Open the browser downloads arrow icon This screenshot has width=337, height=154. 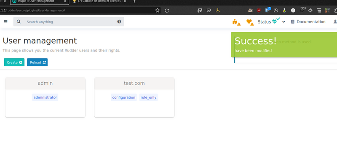(x=218, y=10)
